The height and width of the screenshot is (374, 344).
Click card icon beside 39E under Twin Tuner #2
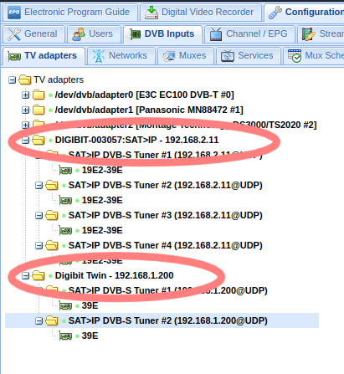point(65,336)
